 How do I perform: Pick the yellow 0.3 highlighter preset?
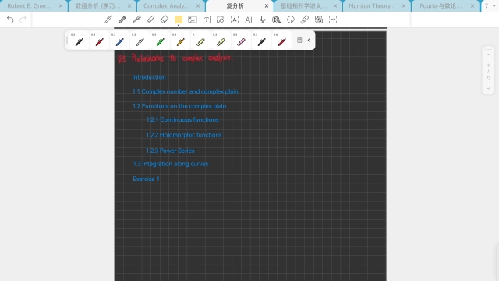click(221, 40)
